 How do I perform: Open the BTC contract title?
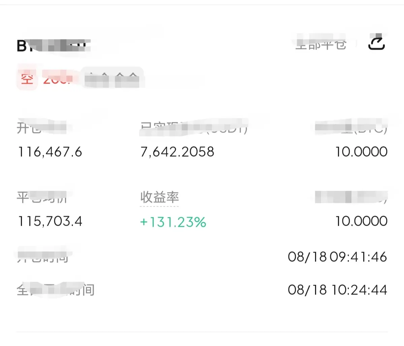(54, 45)
